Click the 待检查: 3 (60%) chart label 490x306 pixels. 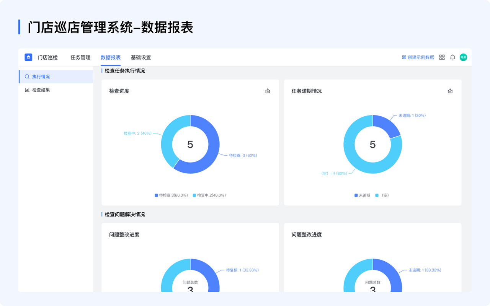243,156
